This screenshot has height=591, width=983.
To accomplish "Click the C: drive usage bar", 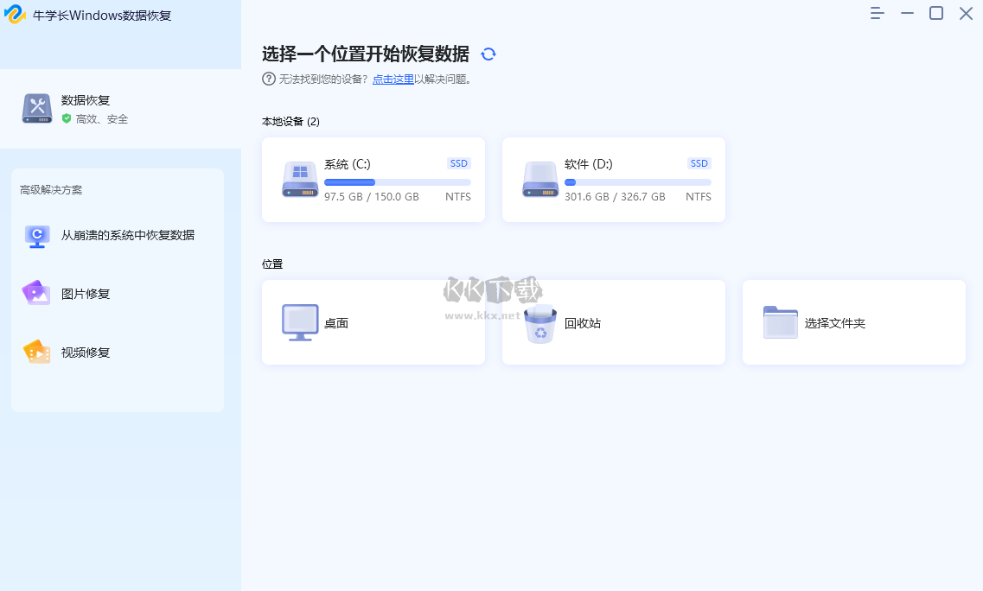I will [x=397, y=182].
